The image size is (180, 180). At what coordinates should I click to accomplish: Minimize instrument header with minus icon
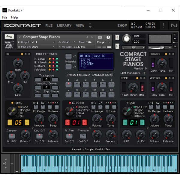[x=175, y=38]
